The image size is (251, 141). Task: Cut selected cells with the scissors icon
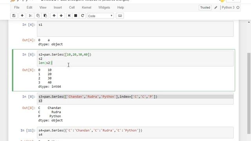(31, 16)
